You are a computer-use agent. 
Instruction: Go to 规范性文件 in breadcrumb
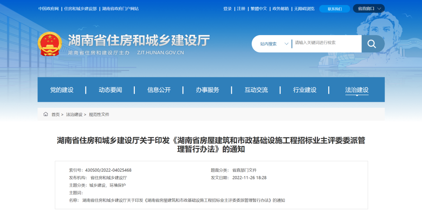click(99, 114)
